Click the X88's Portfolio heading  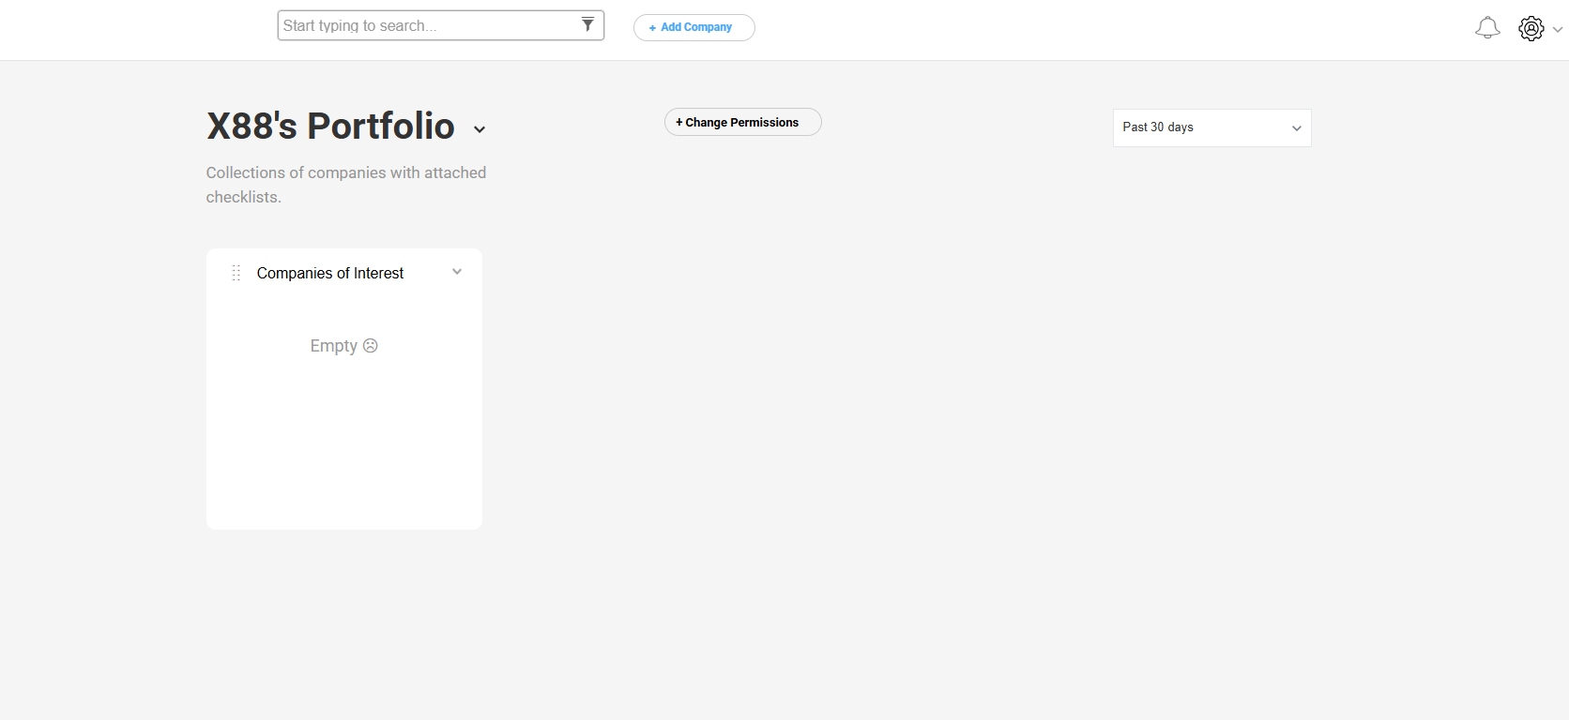point(330,127)
